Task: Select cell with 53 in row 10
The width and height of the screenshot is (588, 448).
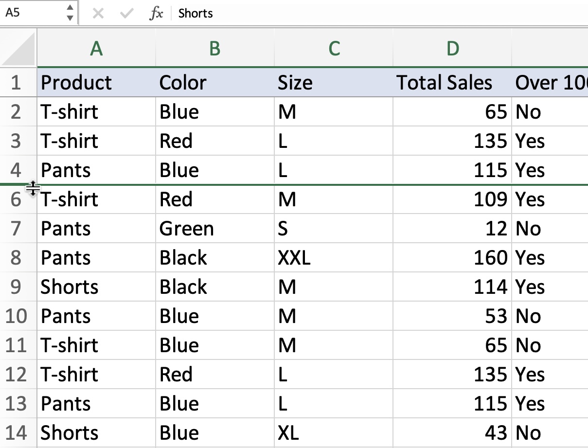Action: (x=452, y=316)
